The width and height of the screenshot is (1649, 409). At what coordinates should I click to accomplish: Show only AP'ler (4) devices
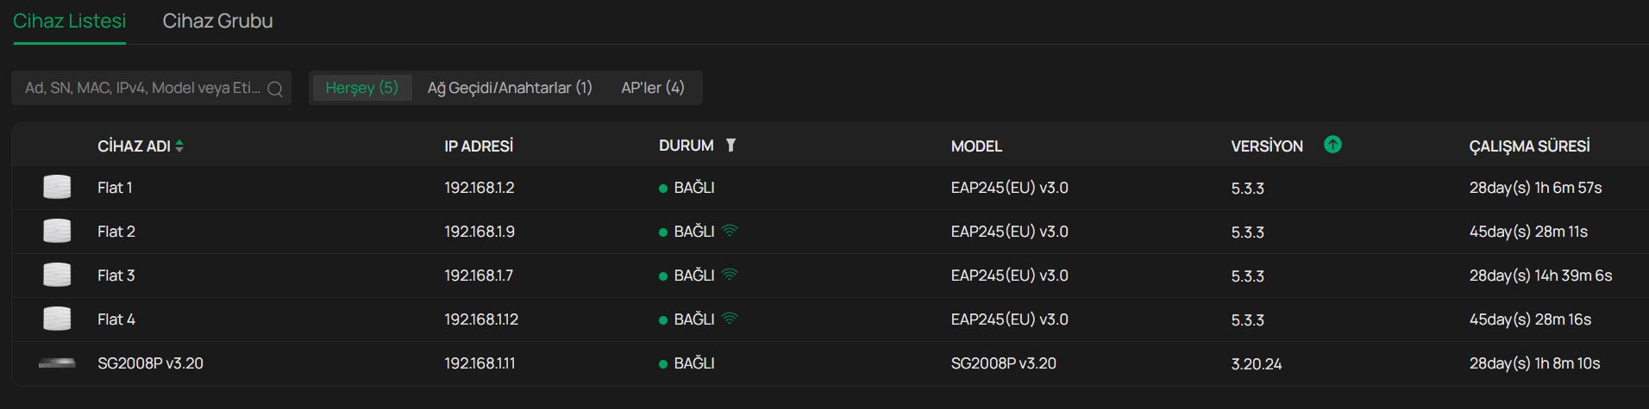coord(653,88)
